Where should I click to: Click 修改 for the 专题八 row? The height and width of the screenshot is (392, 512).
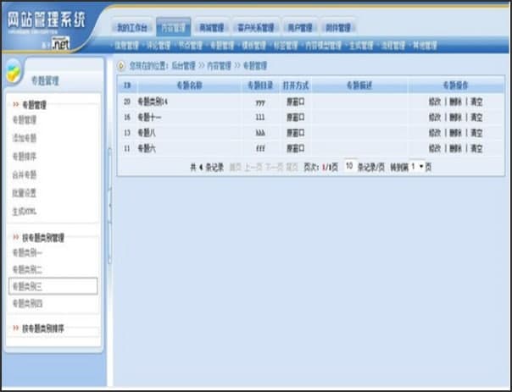pos(435,133)
